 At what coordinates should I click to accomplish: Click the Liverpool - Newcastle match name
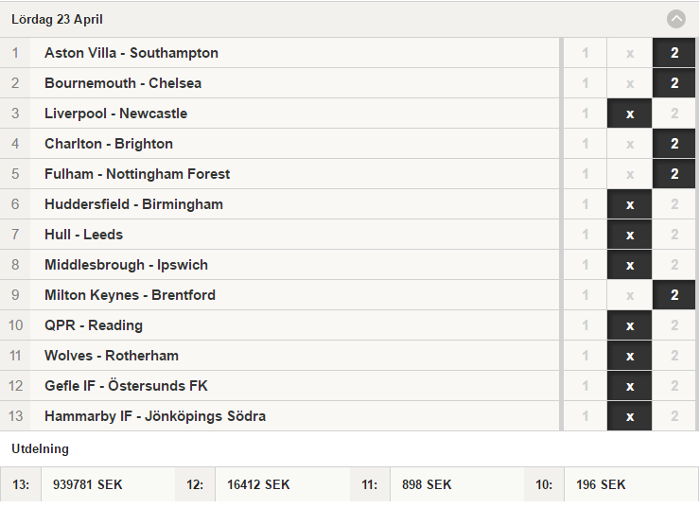pyautogui.click(x=115, y=114)
